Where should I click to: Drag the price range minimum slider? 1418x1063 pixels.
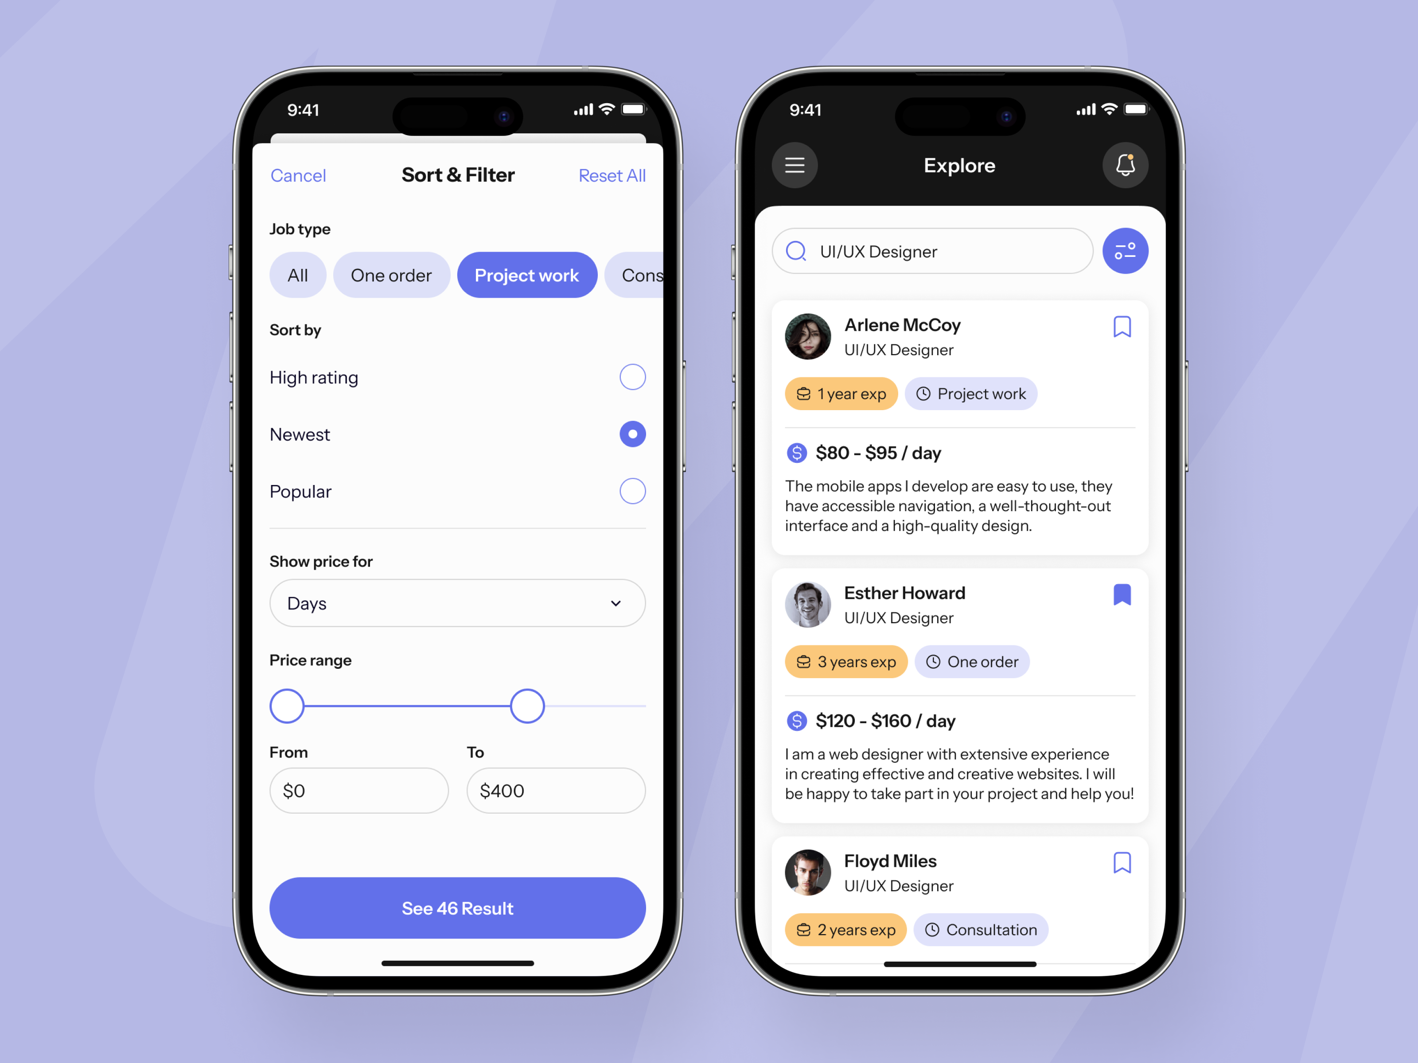point(288,705)
